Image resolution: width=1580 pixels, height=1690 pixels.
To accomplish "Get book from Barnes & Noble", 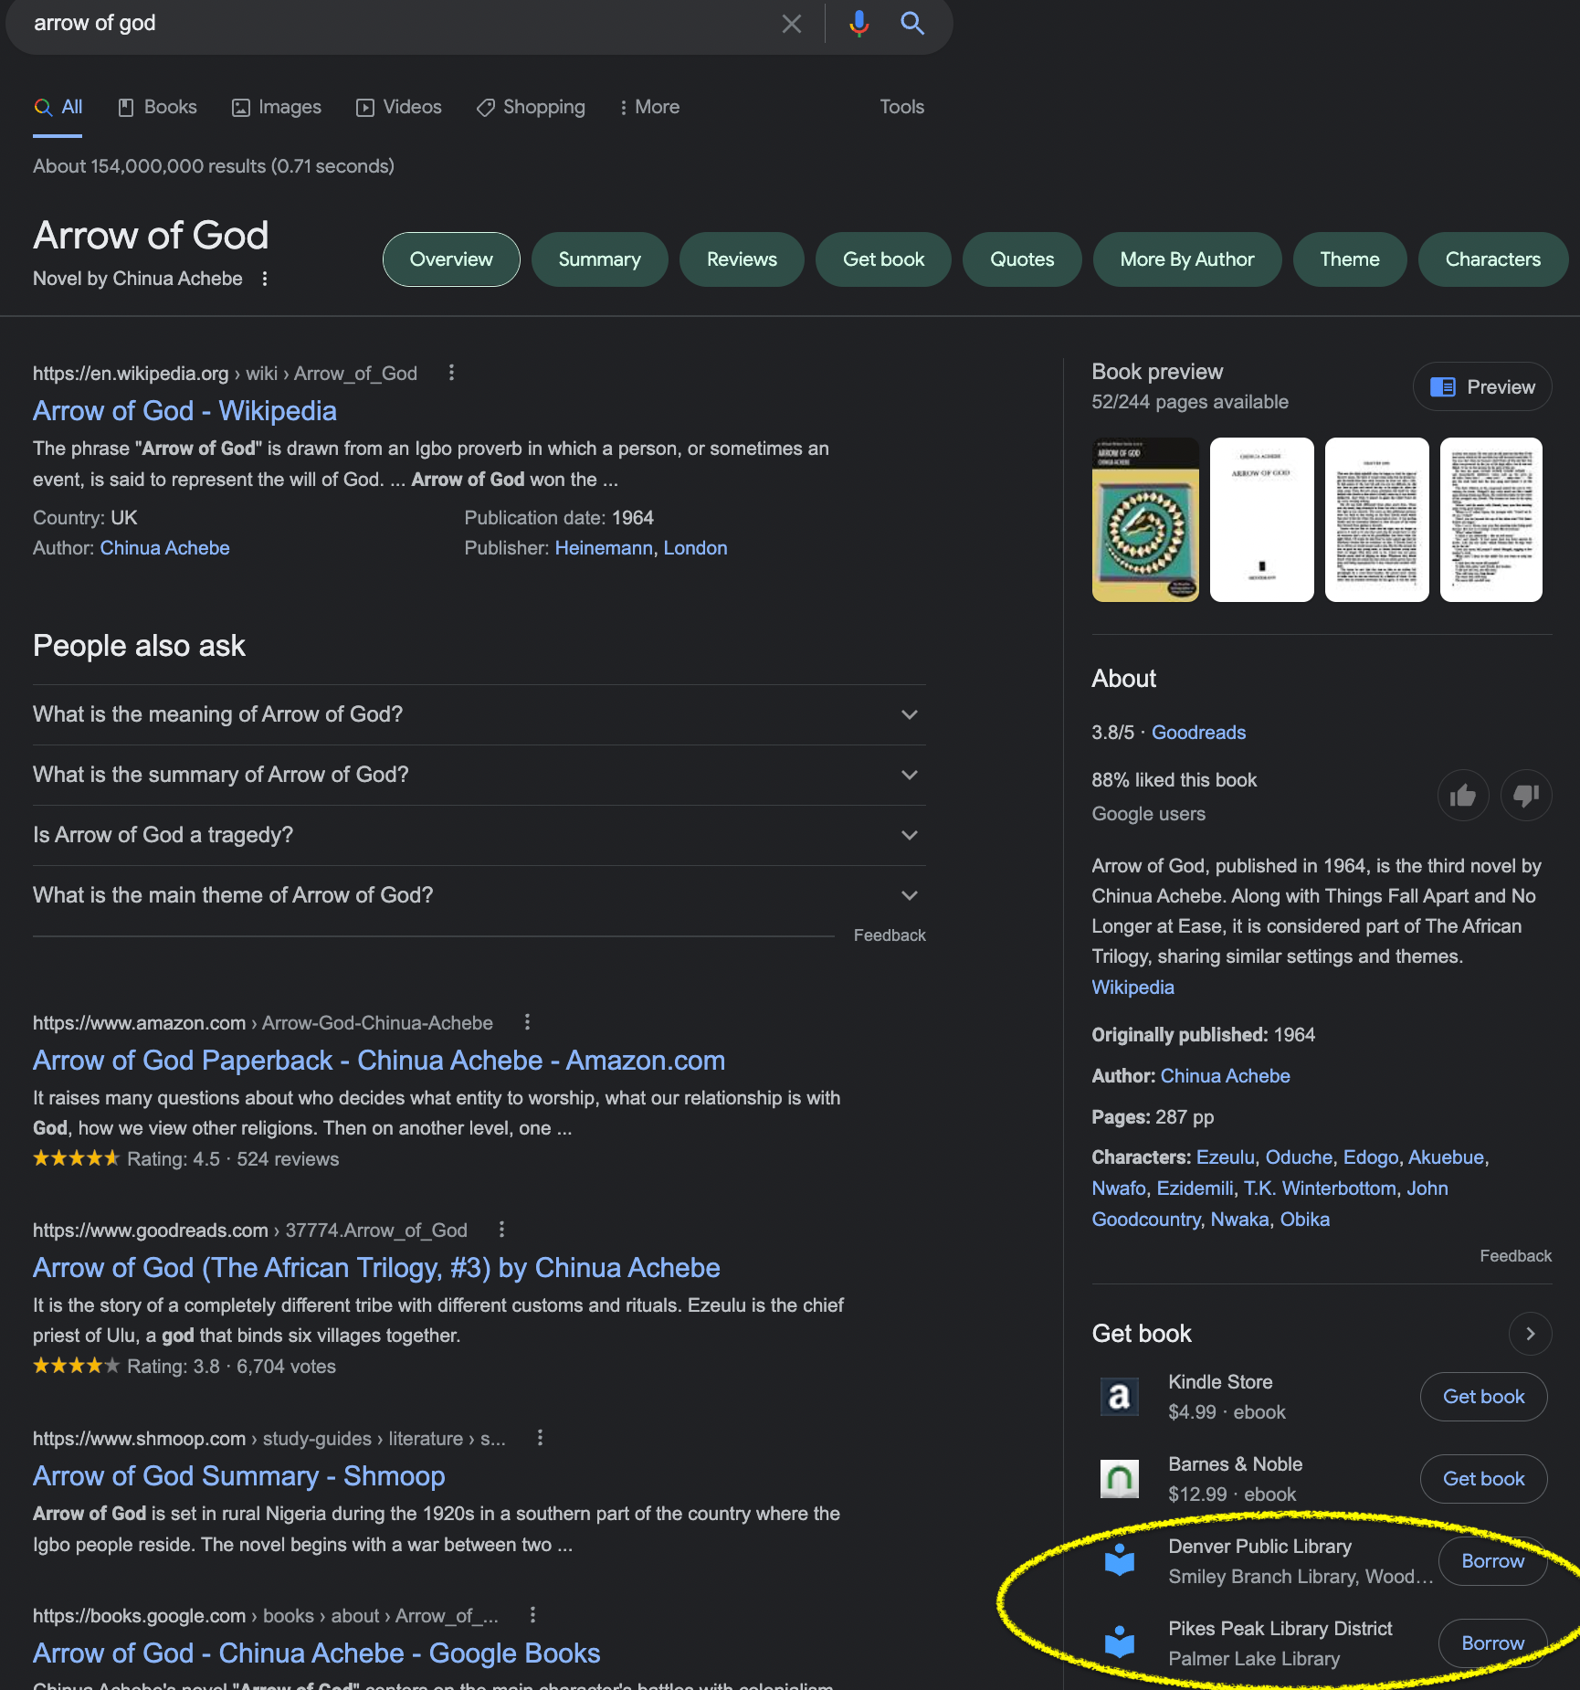I will pyautogui.click(x=1484, y=1479).
